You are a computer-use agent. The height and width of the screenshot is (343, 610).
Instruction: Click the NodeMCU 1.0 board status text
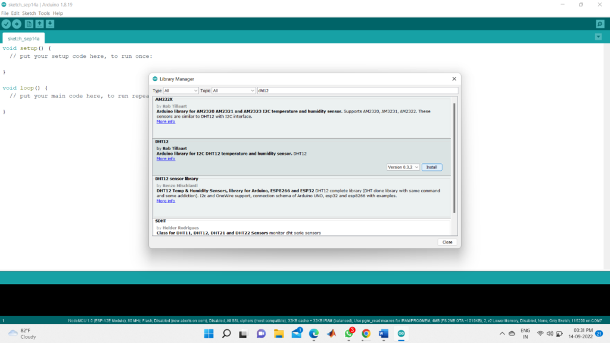[x=335, y=321]
